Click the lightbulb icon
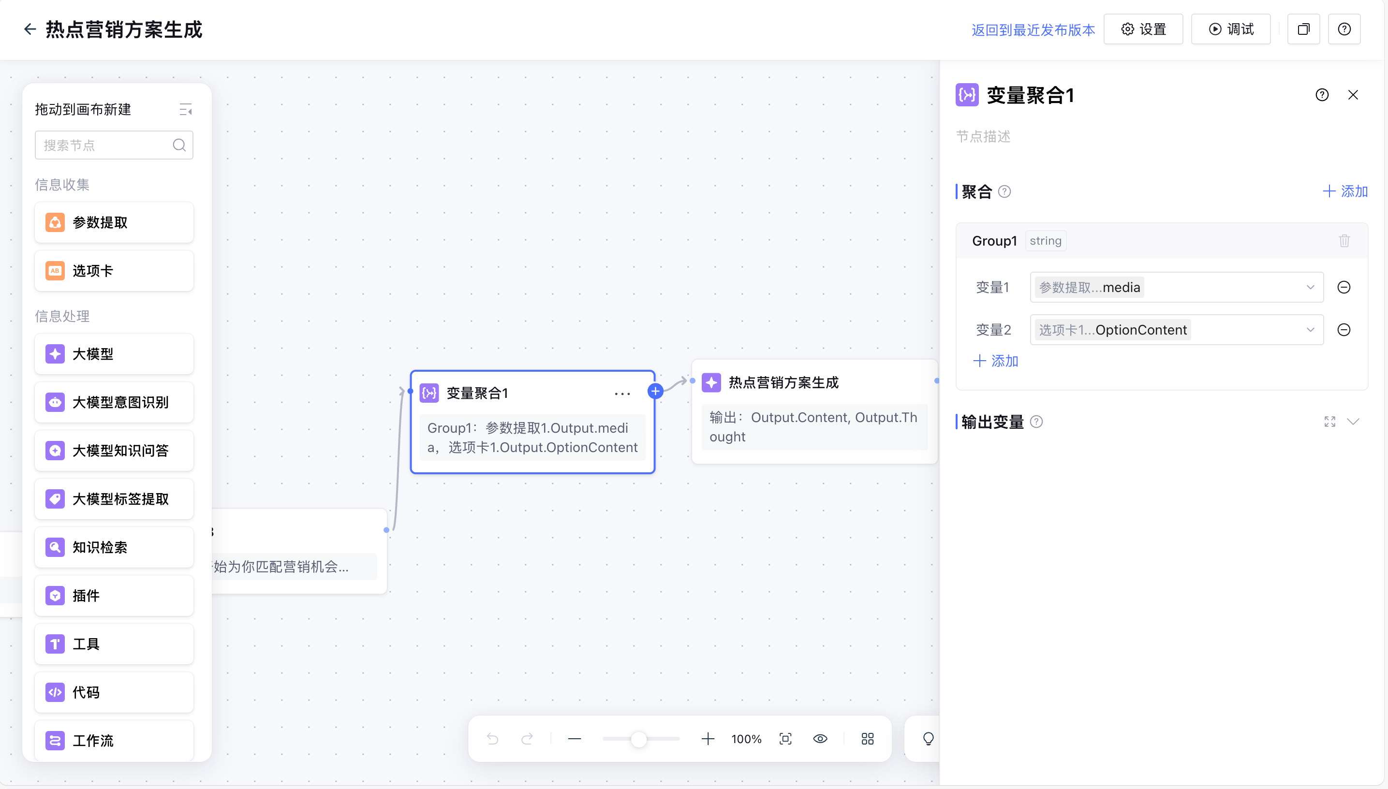The height and width of the screenshot is (789, 1388). pos(928,739)
